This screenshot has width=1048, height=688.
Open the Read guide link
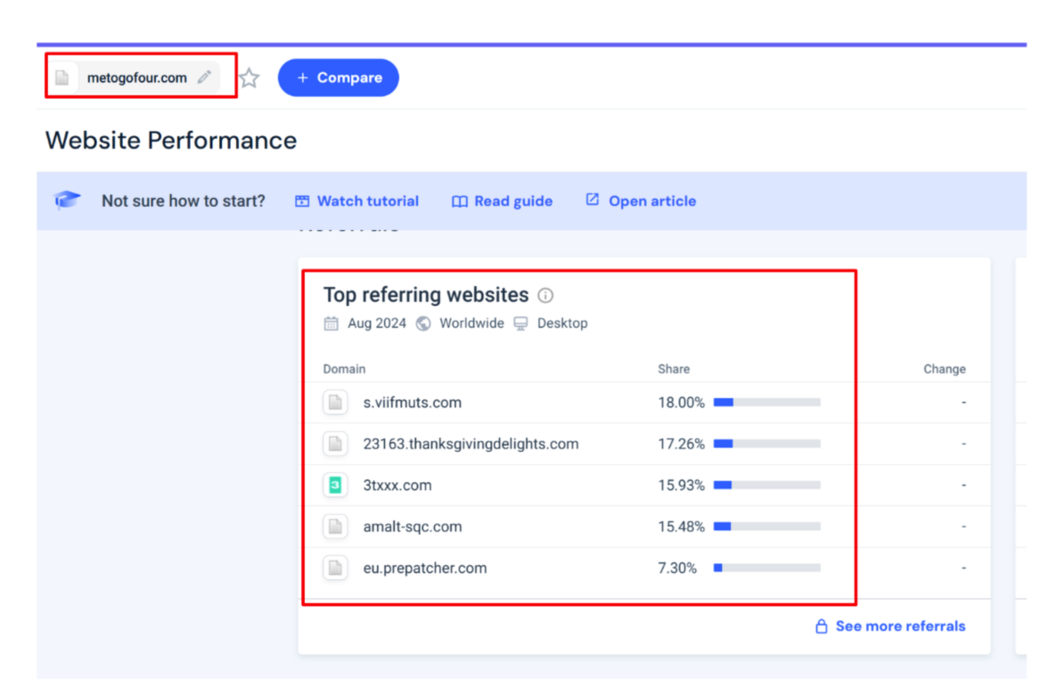pos(502,201)
